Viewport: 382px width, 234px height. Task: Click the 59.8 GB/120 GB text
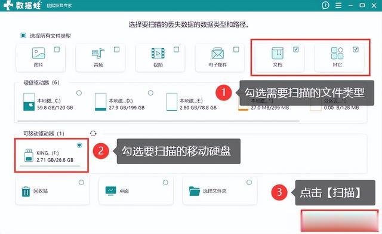coord(55,107)
